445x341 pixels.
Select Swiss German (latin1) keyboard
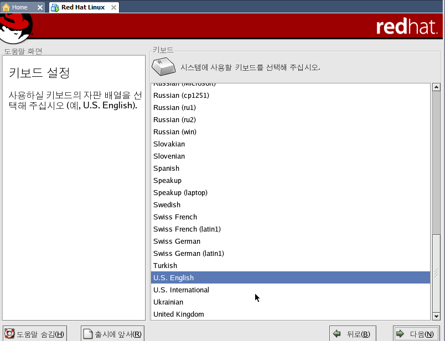click(x=291, y=254)
